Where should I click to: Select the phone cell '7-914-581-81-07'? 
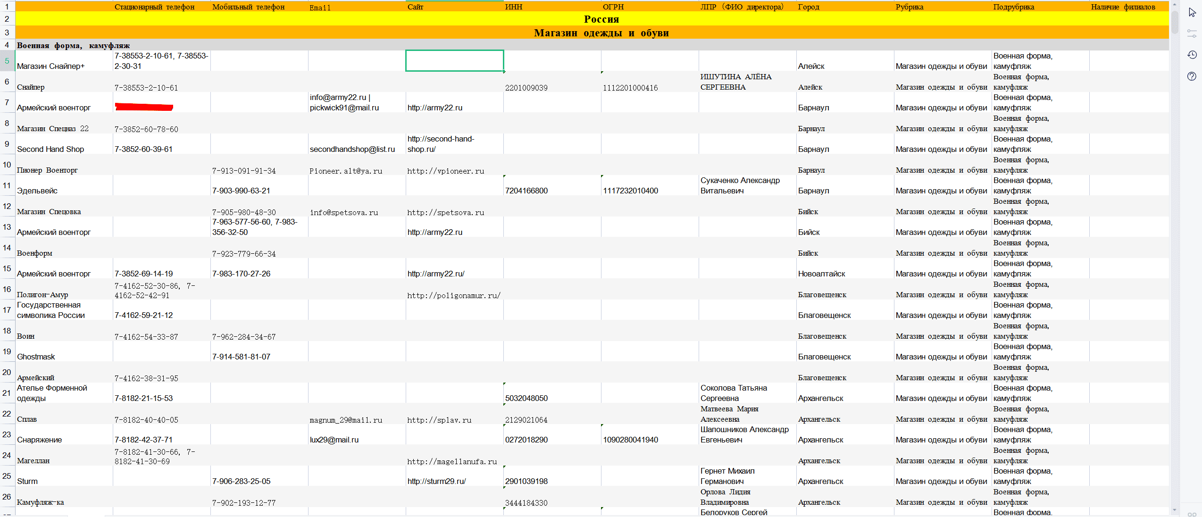259,351
